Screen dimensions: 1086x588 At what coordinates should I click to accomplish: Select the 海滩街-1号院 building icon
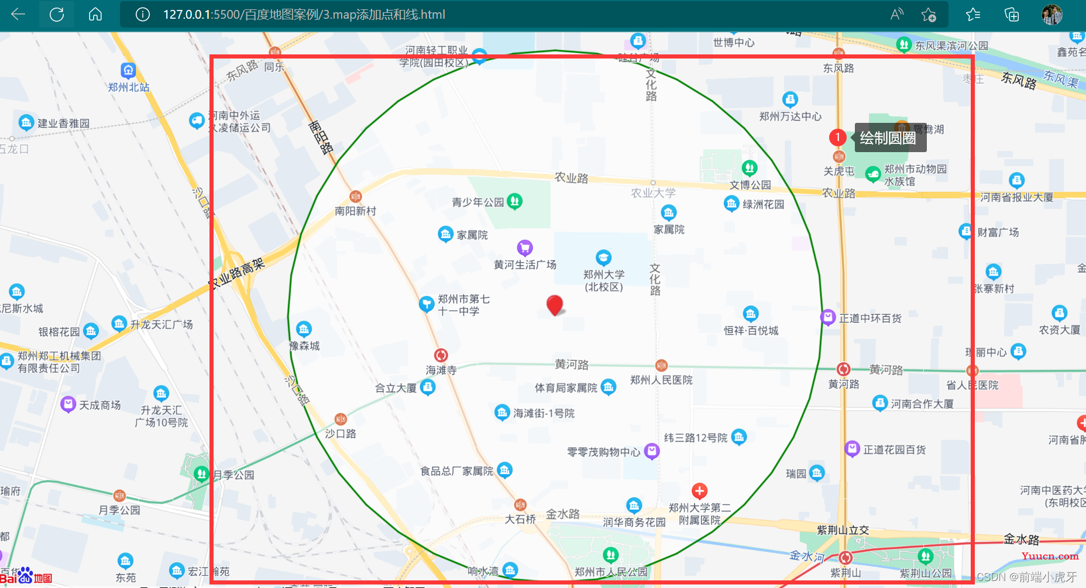(x=502, y=412)
